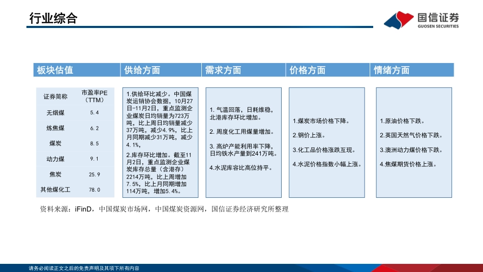Click the 煤炭 row name
The width and height of the screenshot is (483, 272).
55,143
